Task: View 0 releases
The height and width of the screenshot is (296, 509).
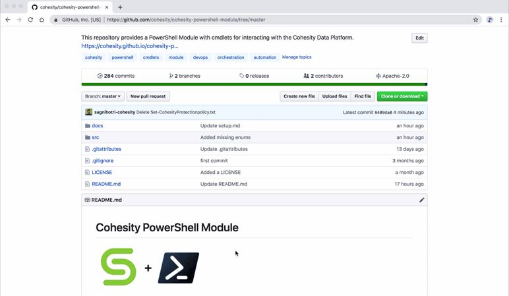Action: click(254, 76)
